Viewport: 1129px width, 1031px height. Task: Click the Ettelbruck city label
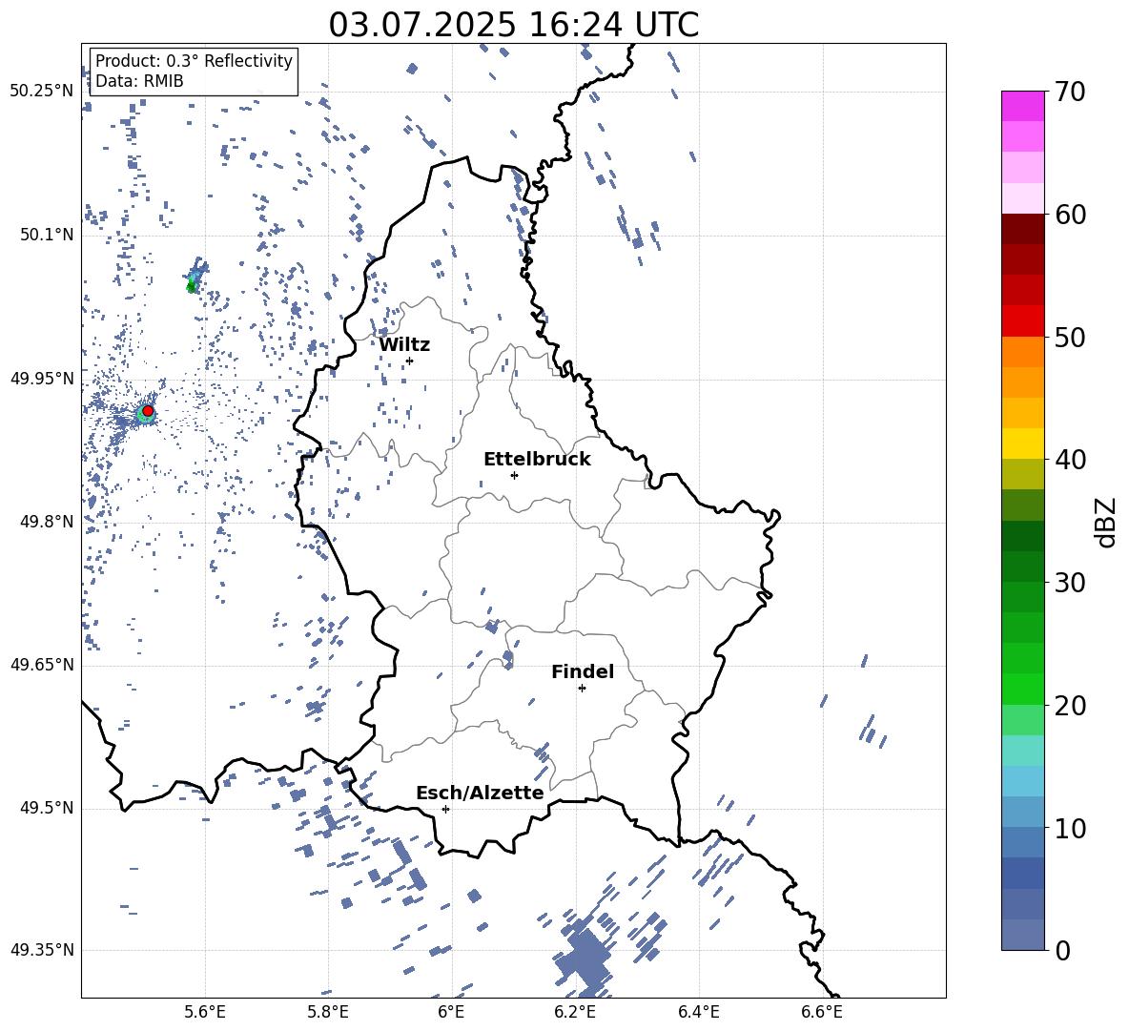(537, 460)
